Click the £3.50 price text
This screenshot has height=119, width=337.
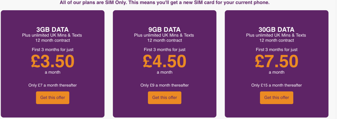coord(52,62)
